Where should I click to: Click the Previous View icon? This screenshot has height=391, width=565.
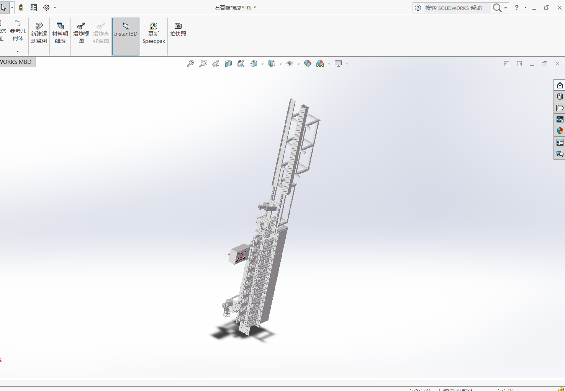[x=216, y=64]
